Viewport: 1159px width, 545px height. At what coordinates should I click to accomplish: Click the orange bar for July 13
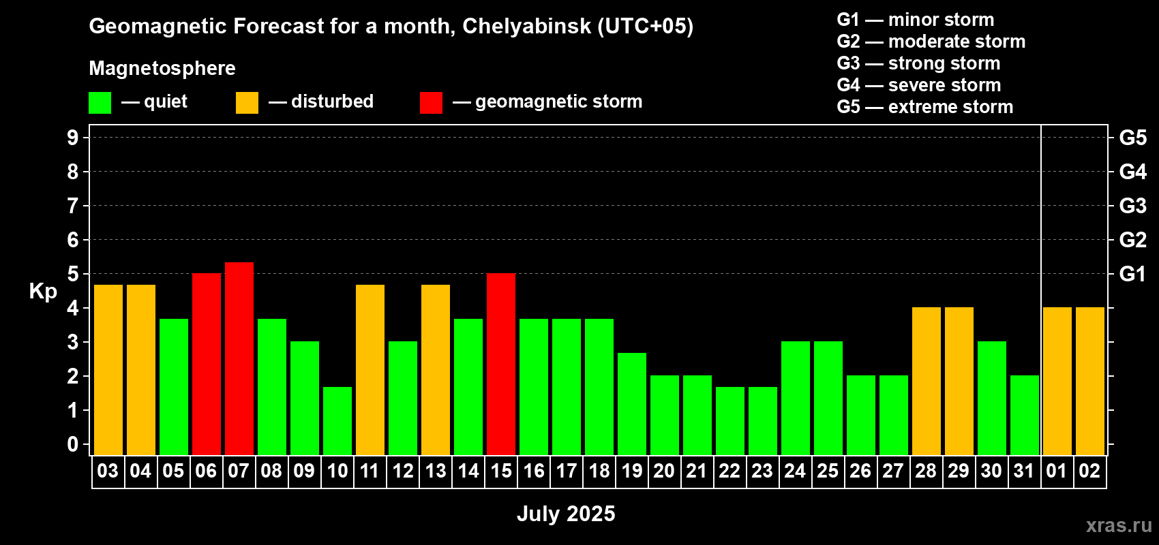pos(436,370)
